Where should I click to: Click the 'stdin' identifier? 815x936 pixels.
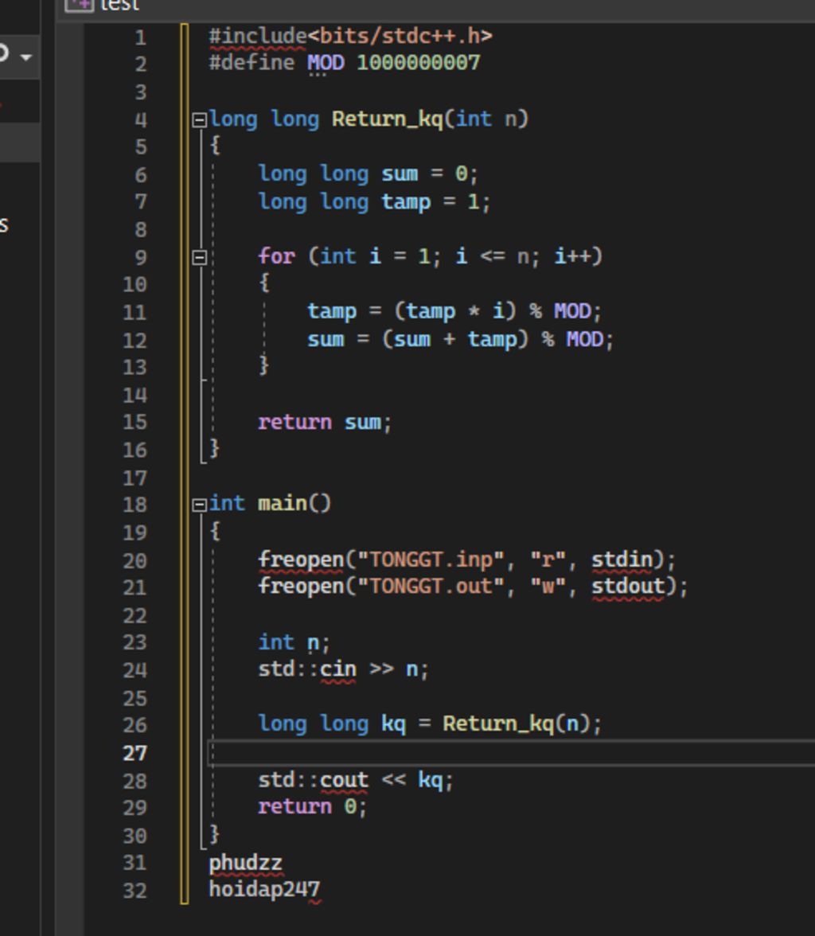pos(622,560)
